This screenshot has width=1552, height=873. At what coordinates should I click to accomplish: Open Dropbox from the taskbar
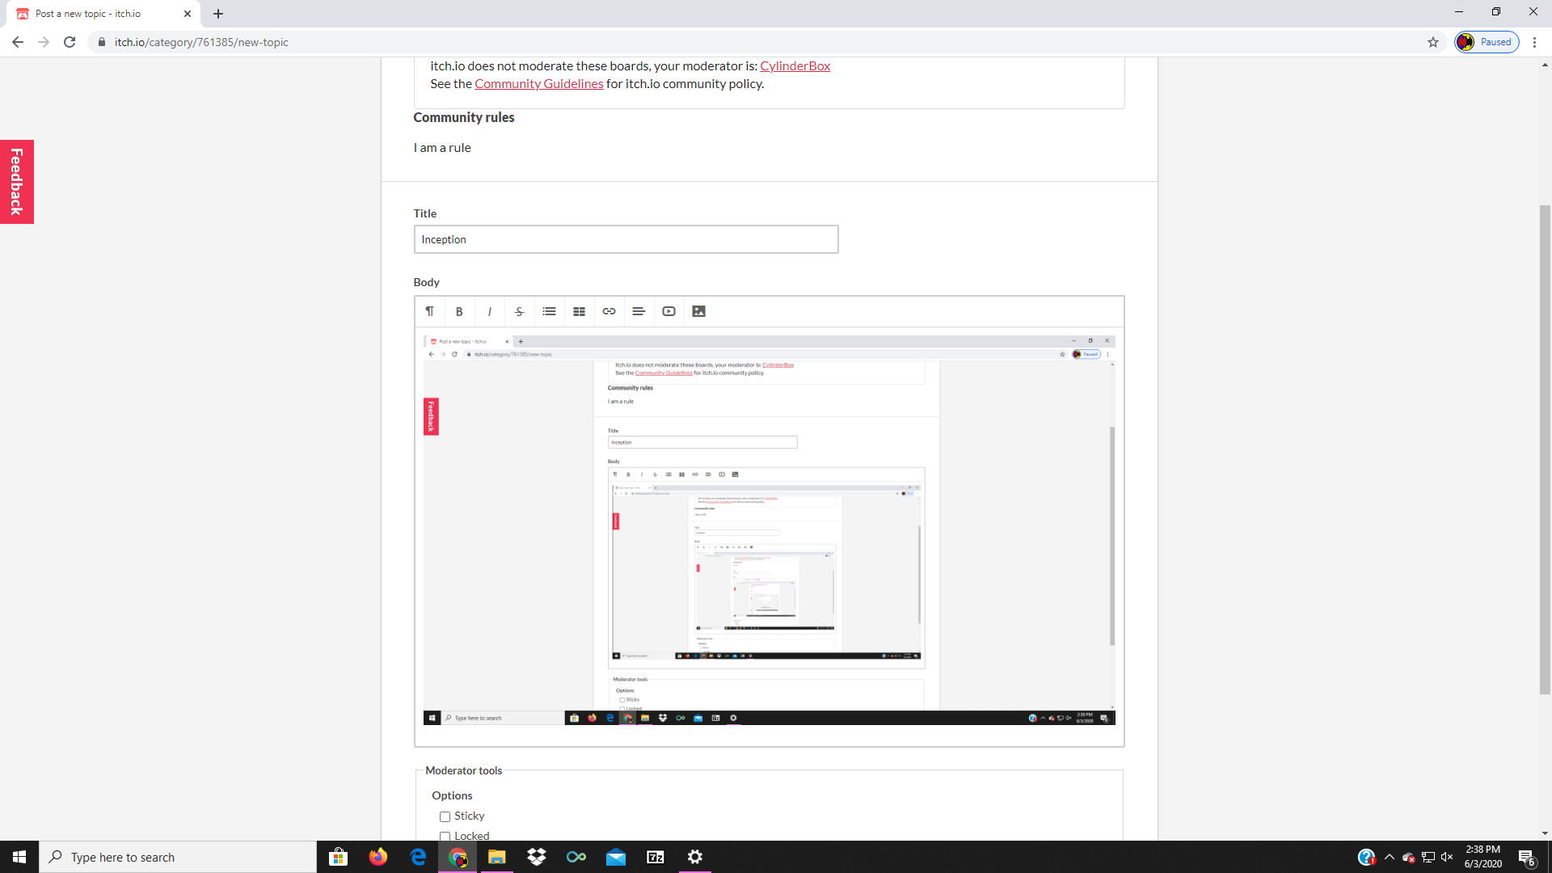point(537,857)
